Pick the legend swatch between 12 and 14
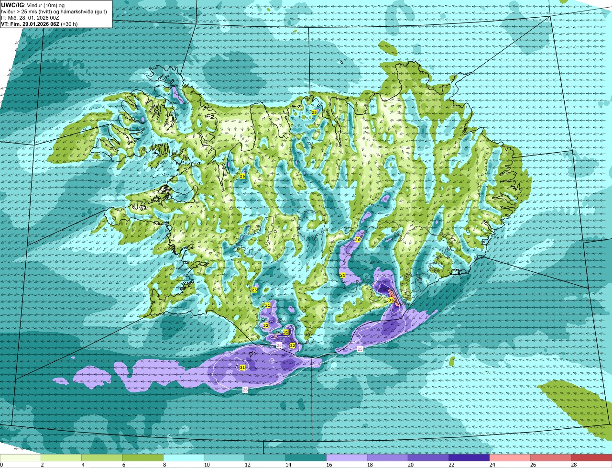The width and height of the screenshot is (612, 468). (x=265, y=457)
